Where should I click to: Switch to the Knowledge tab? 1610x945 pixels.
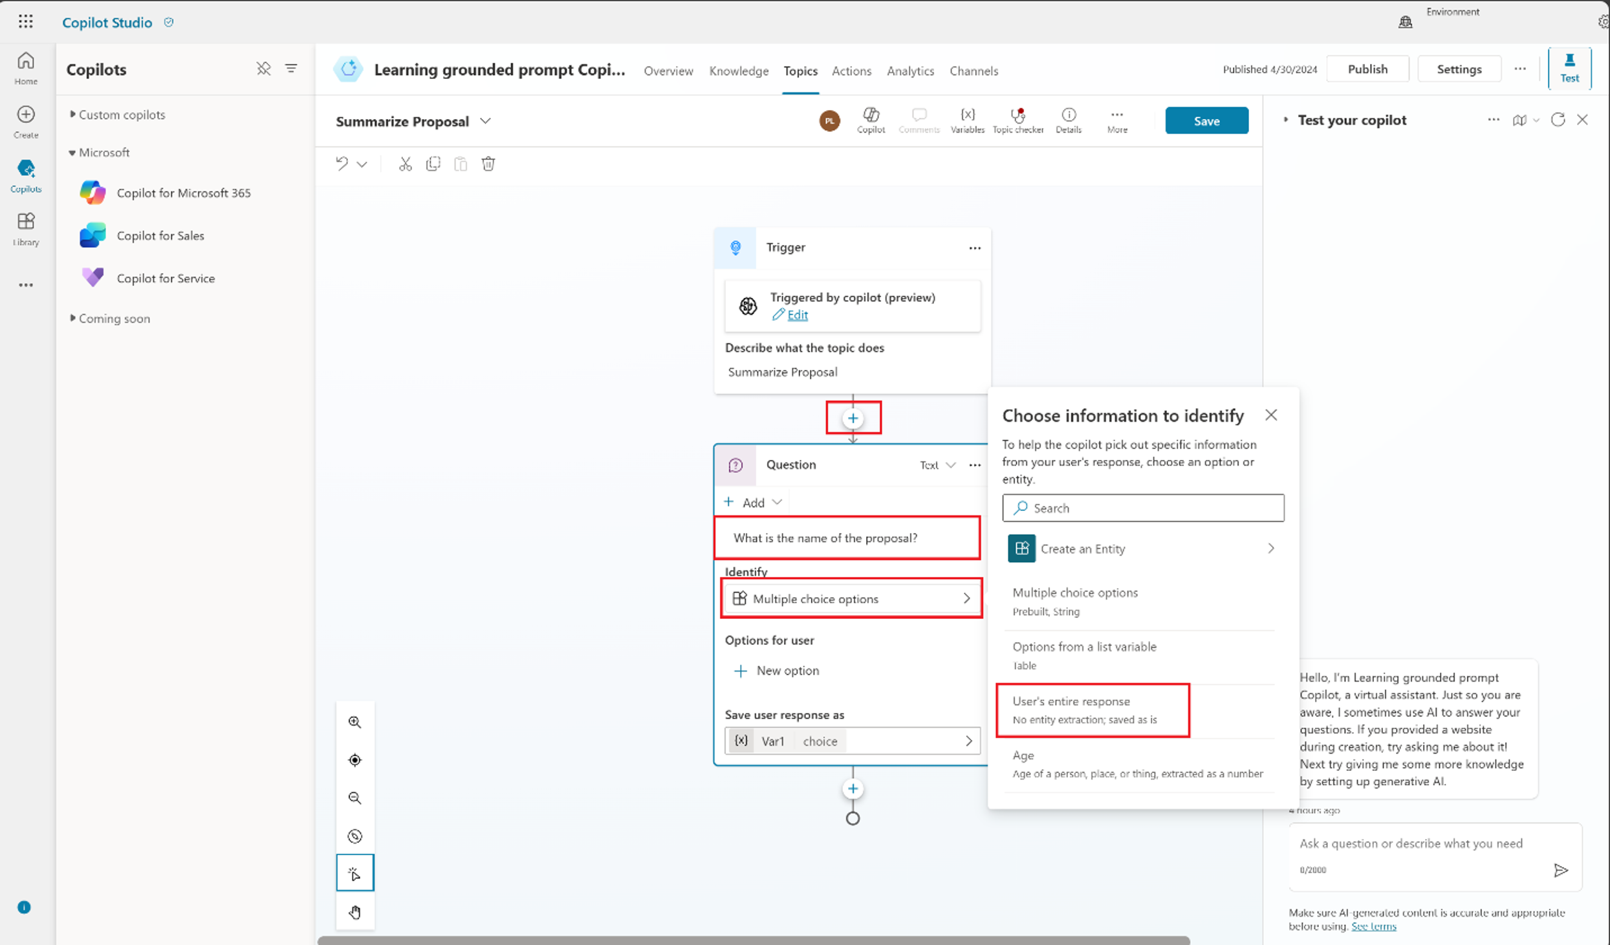(739, 71)
